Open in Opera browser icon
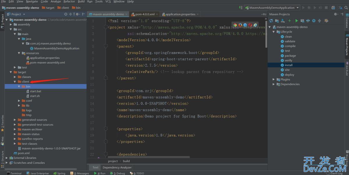Screen dimensions: 349x175 point(250,25)
